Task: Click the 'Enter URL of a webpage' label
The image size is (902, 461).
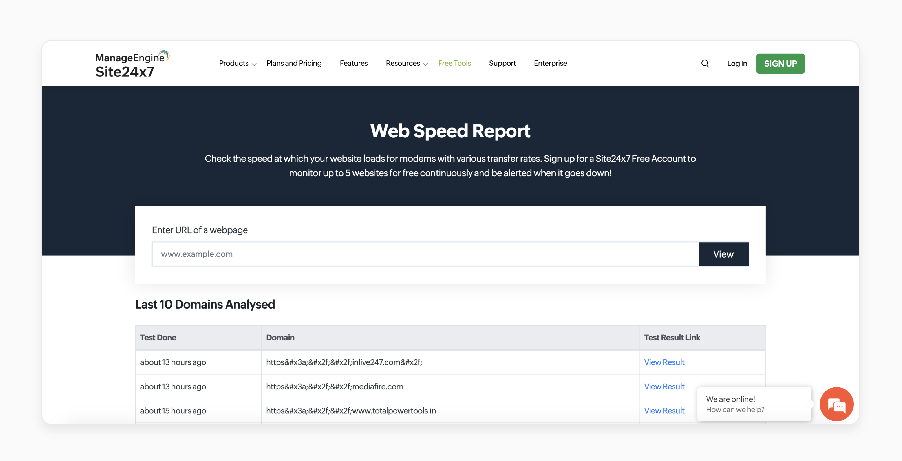Action: (x=200, y=230)
